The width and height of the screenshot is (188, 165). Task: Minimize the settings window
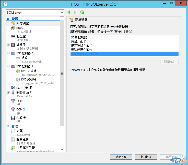(165, 3)
